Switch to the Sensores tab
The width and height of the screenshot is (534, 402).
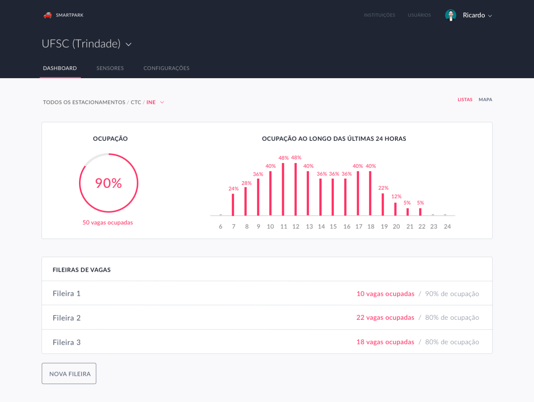[110, 68]
